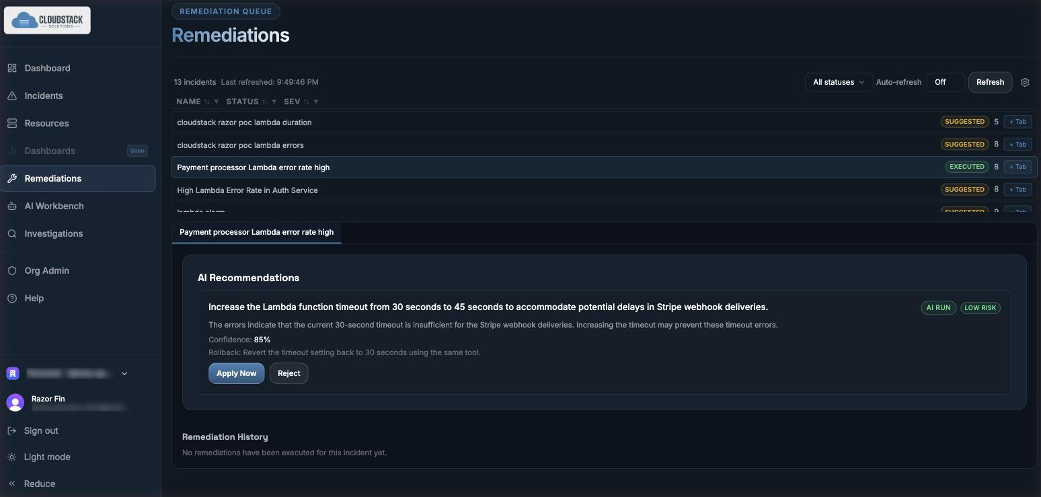Screen dimensions: 1041x497
Task: Open the Dashboard grid icon
Action: 12,68
